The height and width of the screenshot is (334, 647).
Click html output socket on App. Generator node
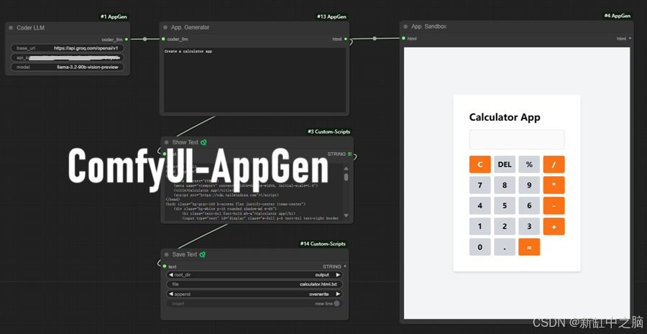tap(346, 40)
